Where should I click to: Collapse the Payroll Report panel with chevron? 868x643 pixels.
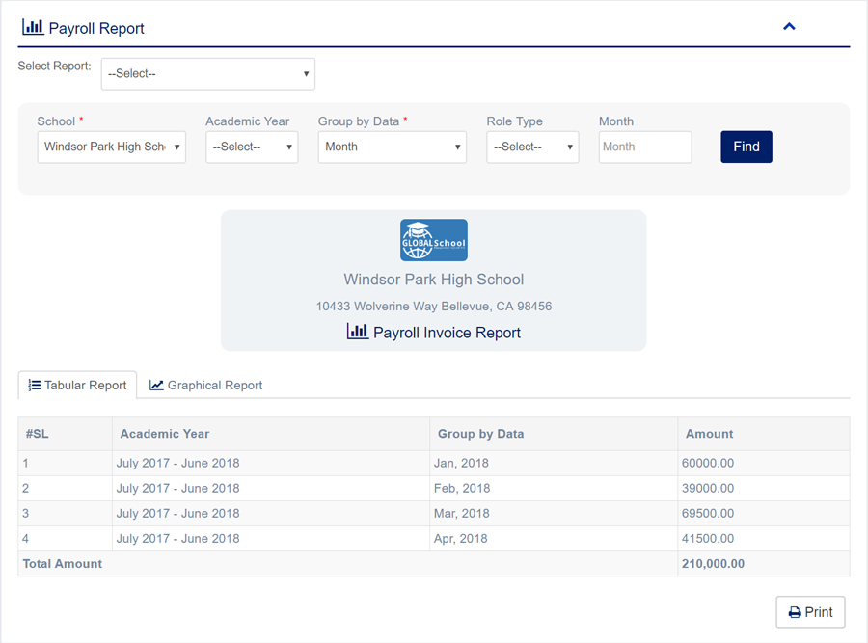(789, 27)
